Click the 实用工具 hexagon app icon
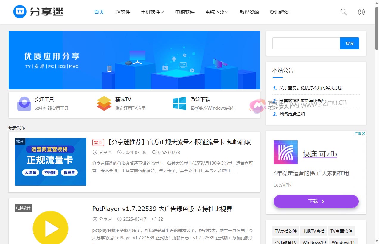This screenshot has width=379, height=244. [x=24, y=103]
